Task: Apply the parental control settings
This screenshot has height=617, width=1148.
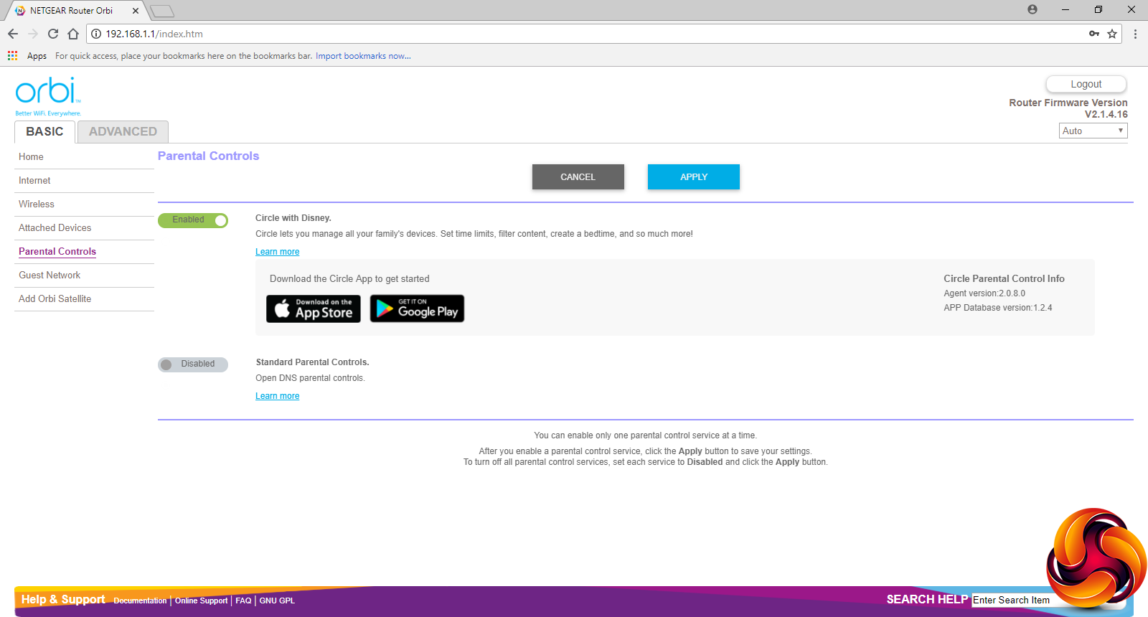Action: (694, 177)
